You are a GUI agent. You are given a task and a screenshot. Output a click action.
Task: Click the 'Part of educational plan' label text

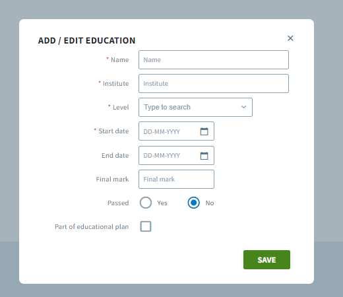click(92, 227)
